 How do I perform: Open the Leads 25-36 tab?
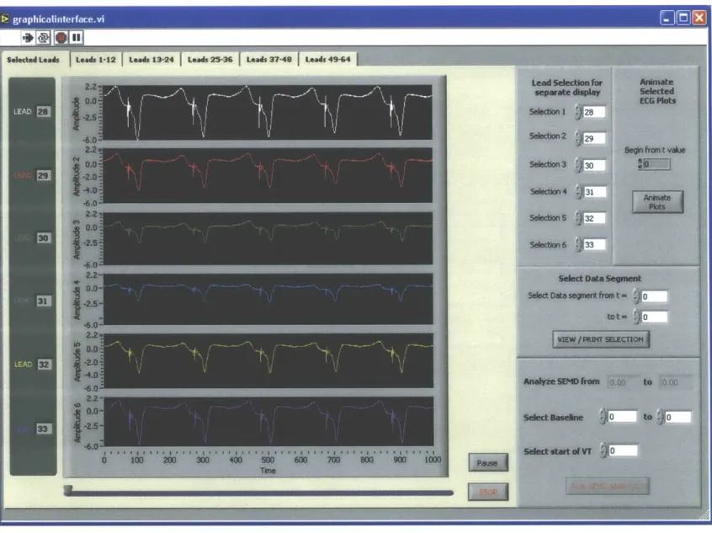pyautogui.click(x=210, y=60)
